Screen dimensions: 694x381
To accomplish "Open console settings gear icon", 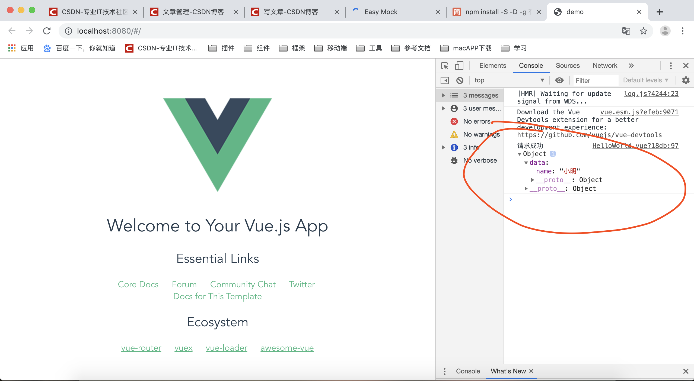I will coord(686,80).
